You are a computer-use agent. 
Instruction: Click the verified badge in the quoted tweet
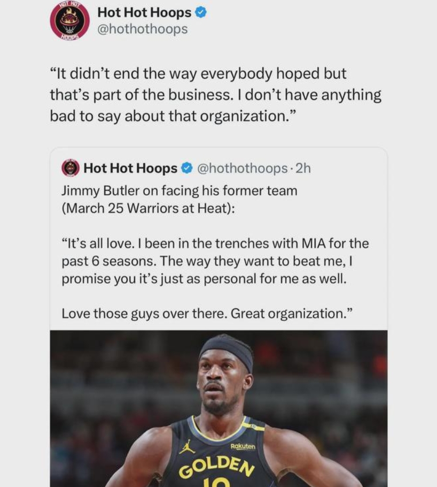186,168
